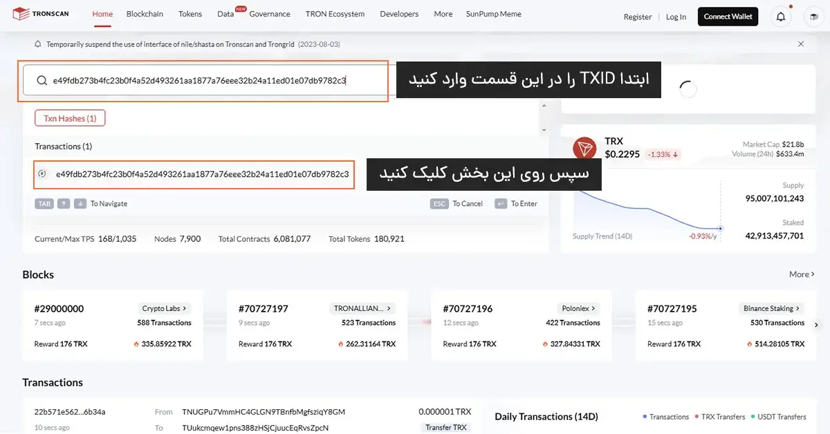The width and height of the screenshot is (830, 434).
Task: Click the Total Tokens 180,921 value
Action: [389, 239]
